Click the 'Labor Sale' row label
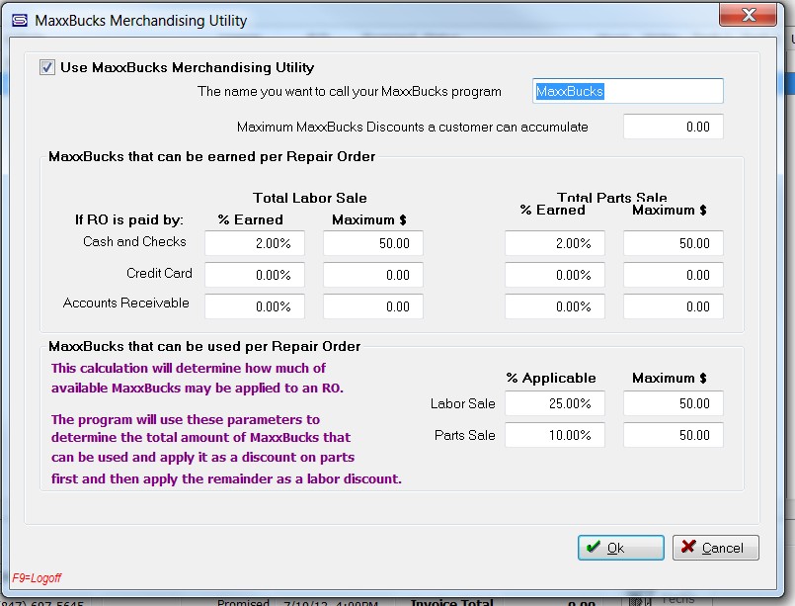 click(x=462, y=403)
